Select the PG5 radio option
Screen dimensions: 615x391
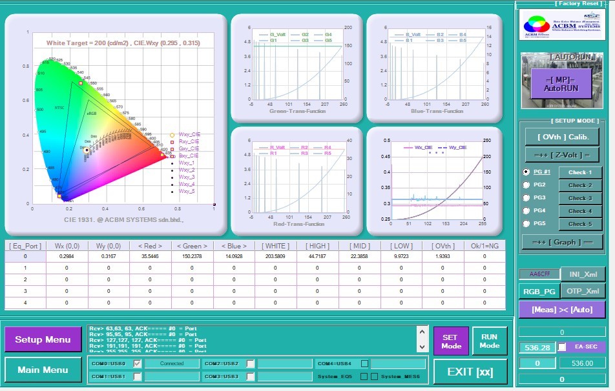click(x=526, y=223)
